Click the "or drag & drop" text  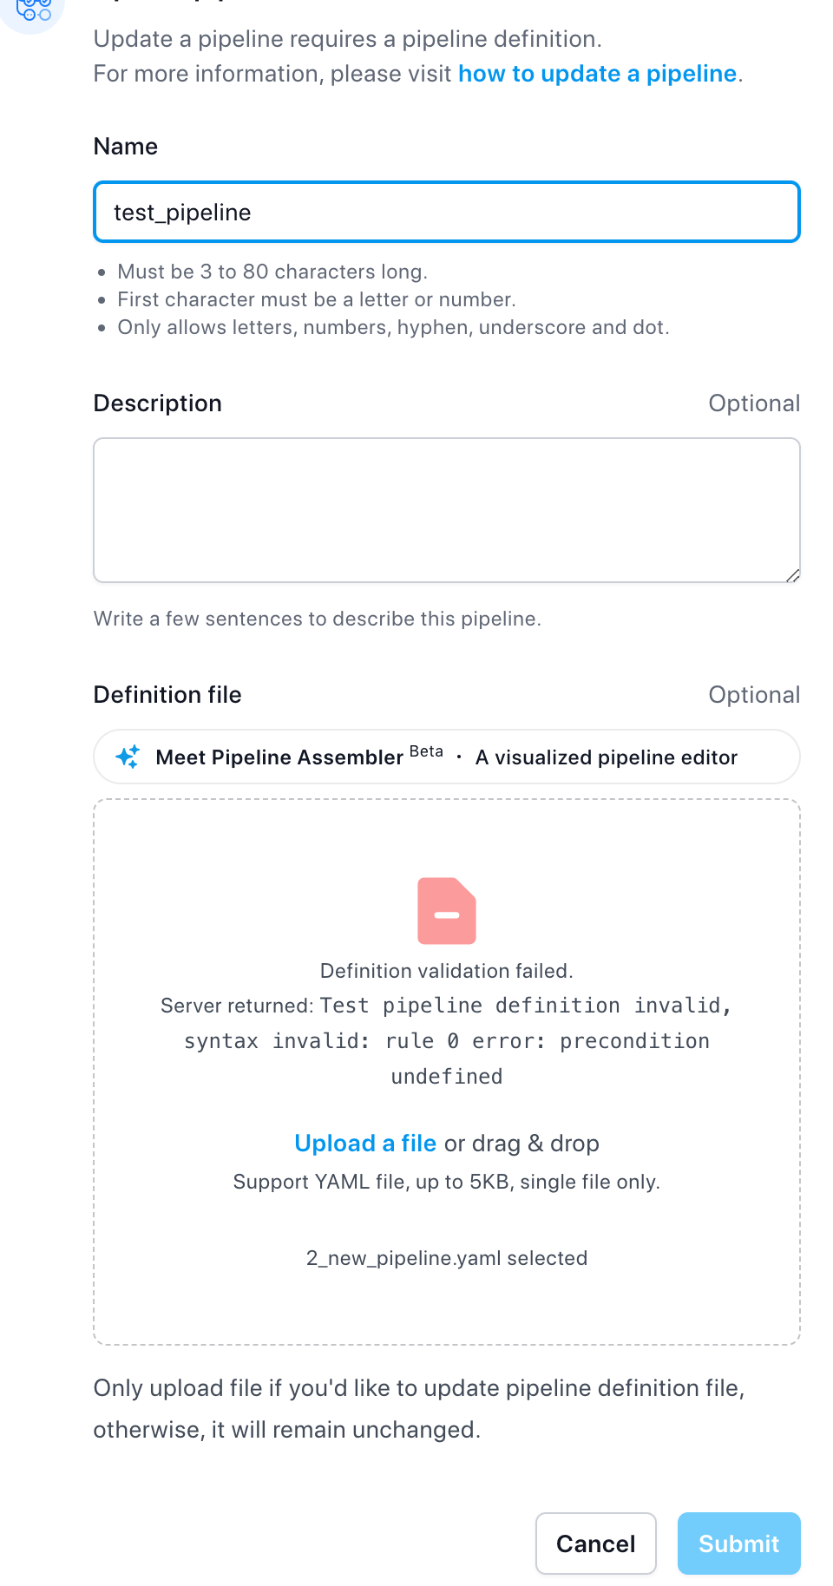(x=521, y=1144)
